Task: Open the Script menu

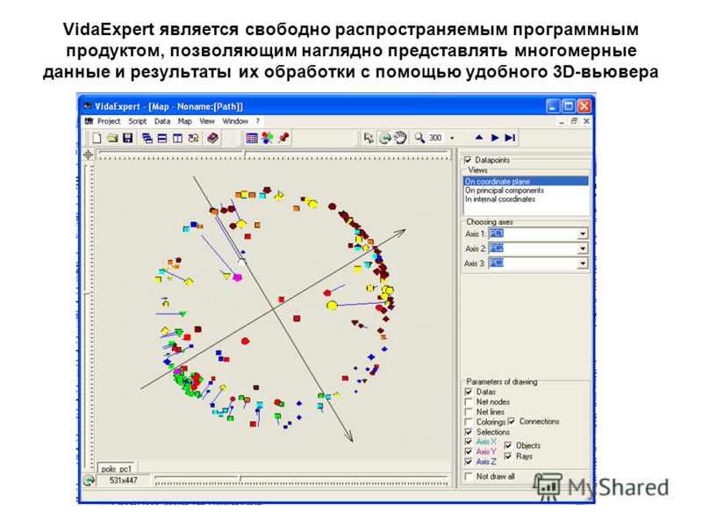Action: tap(137, 121)
